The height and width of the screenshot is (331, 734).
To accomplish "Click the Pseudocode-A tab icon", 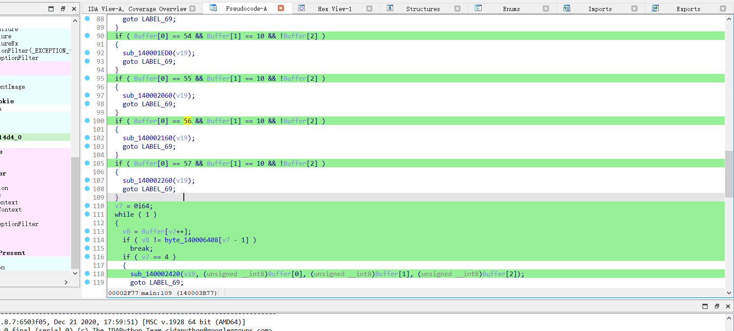I will [x=213, y=8].
